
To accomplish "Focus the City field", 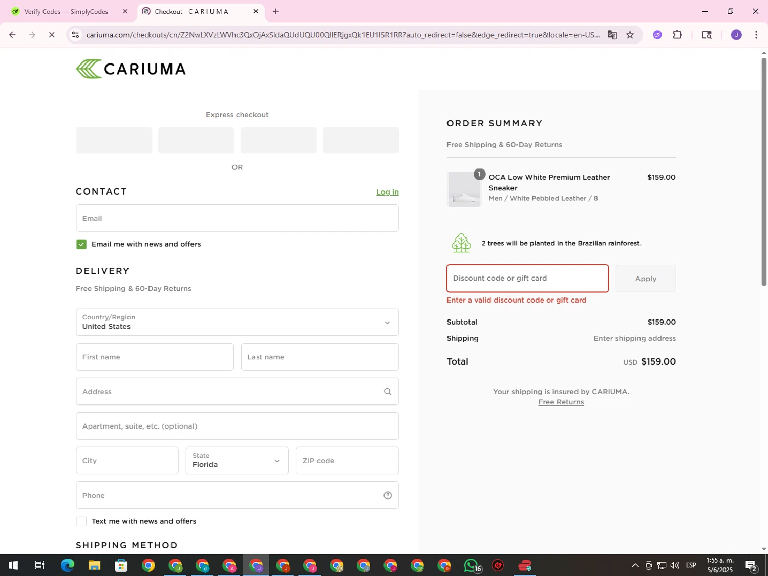I will [127, 460].
